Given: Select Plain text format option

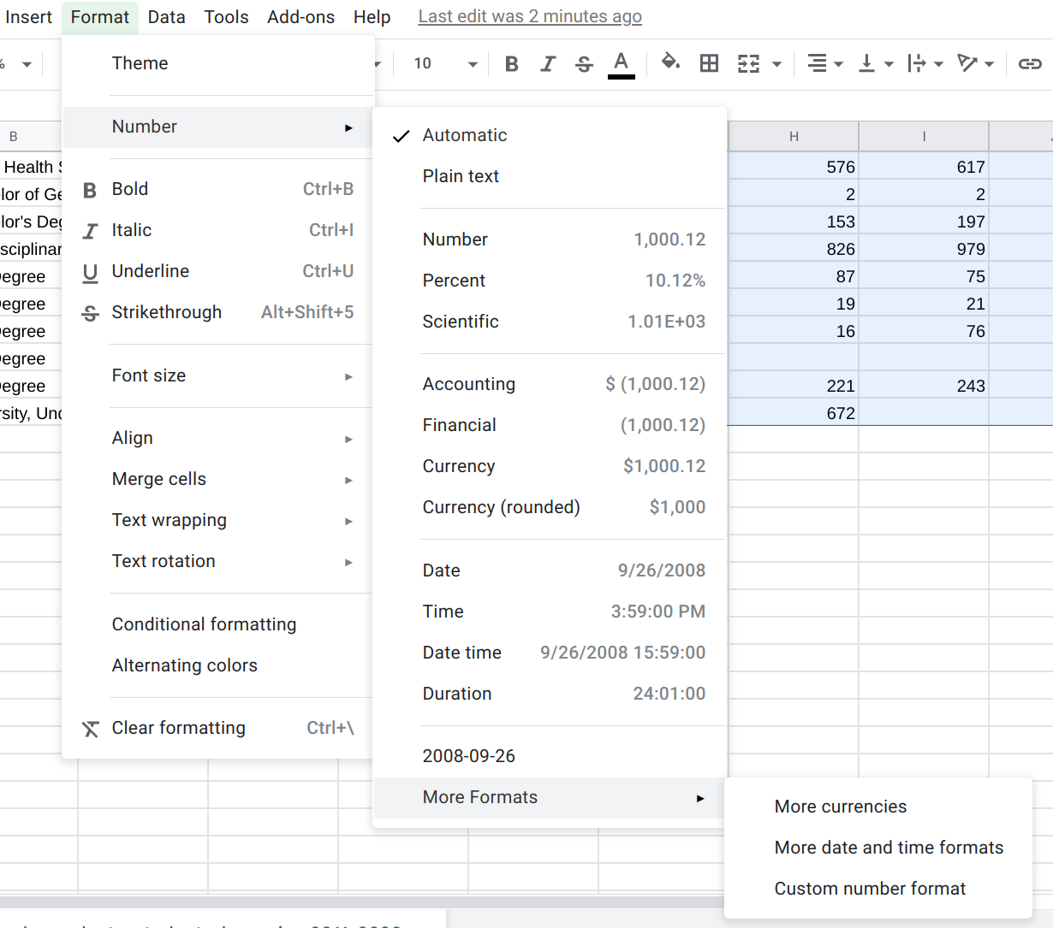Looking at the screenshot, I should tap(461, 176).
